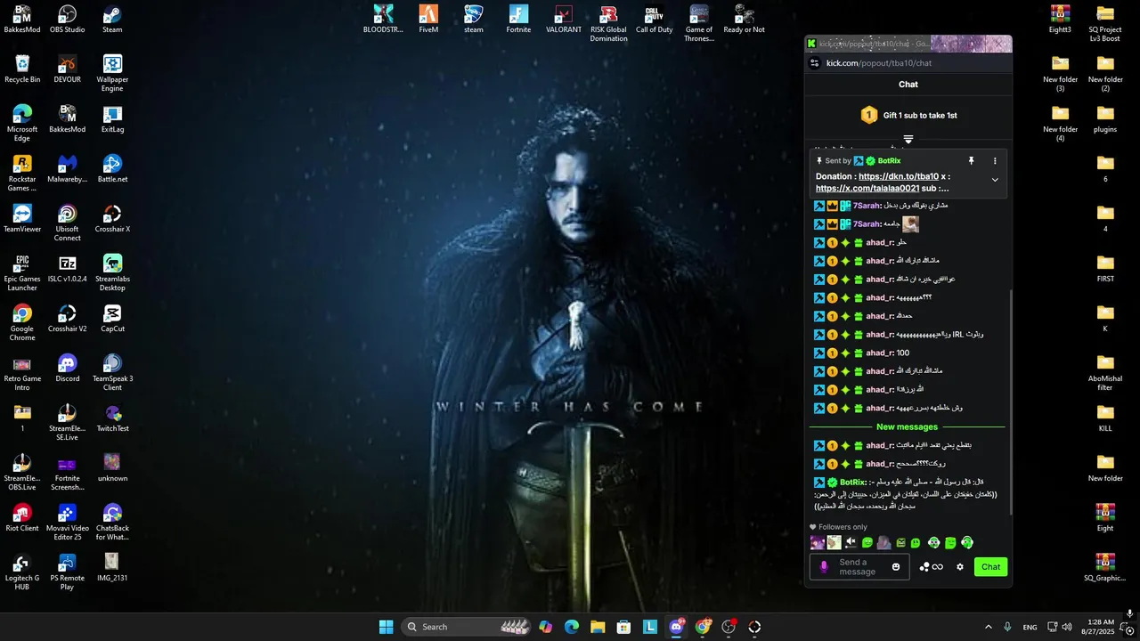This screenshot has height=641, width=1140.
Task: Show hidden system tray icons
Action: point(988,627)
